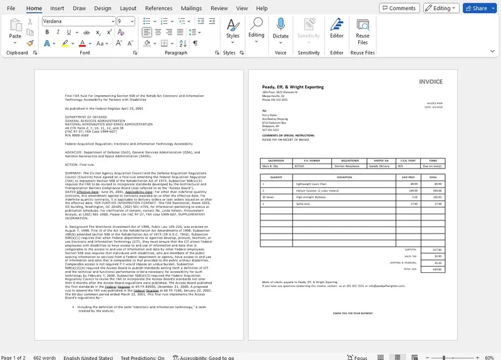Toggle Show/Hide paragraph marks
Screen dimensions: 501x360
(195, 43)
